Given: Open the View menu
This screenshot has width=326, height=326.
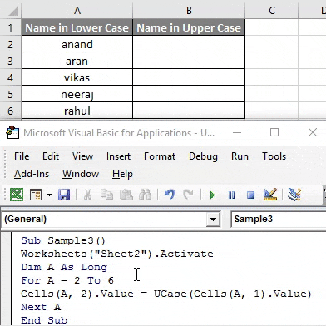Looking at the screenshot, I should (x=82, y=156).
